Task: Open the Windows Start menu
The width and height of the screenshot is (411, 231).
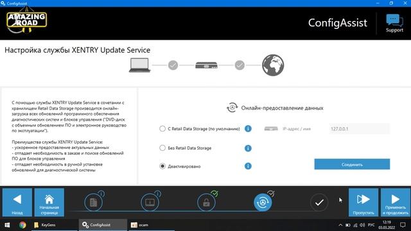Action: point(7,225)
